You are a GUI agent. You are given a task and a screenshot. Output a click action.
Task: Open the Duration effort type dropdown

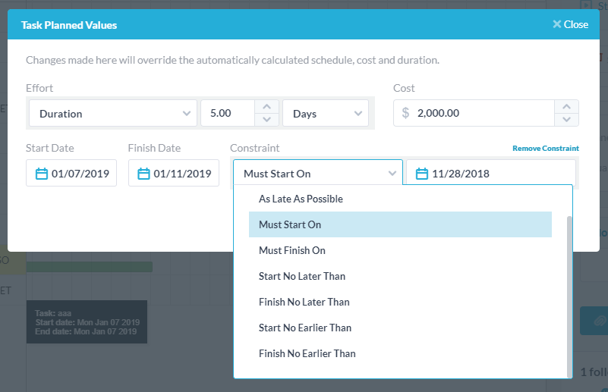112,114
